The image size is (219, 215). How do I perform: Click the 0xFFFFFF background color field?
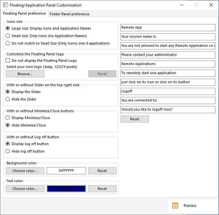click(x=66, y=171)
